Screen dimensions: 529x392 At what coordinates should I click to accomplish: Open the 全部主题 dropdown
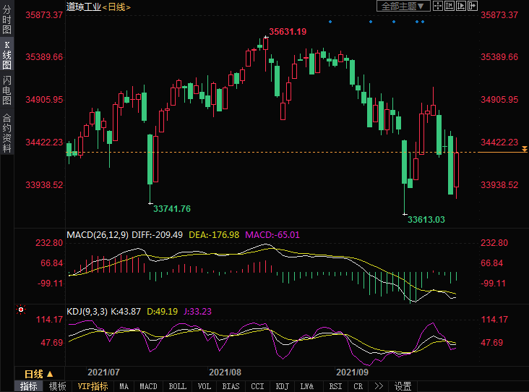(403, 6)
